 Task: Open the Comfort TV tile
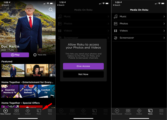46,91
